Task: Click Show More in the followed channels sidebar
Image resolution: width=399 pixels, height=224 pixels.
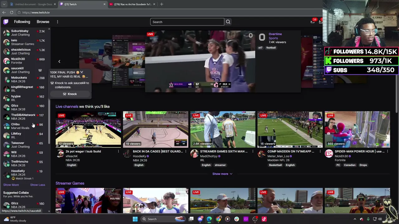Action: (x=11, y=185)
